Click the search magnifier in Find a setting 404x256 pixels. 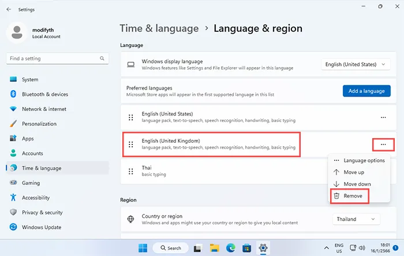tap(102, 58)
